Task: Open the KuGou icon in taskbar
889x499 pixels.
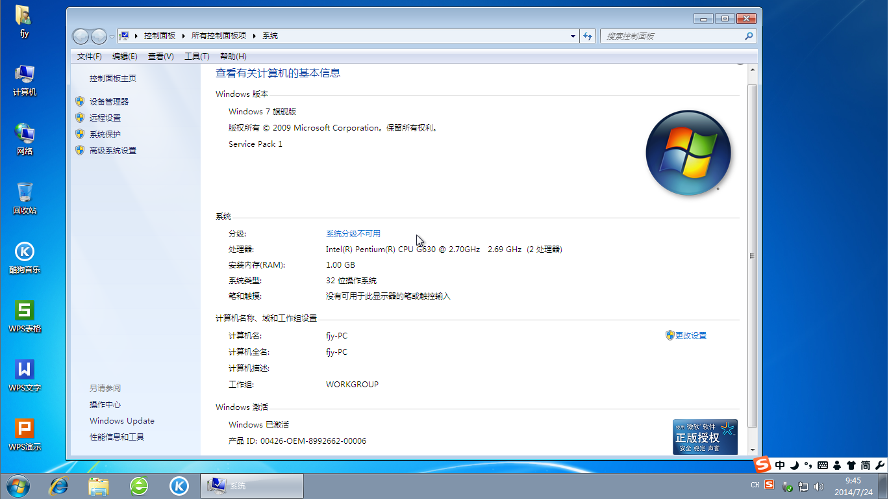Action: tap(179, 485)
